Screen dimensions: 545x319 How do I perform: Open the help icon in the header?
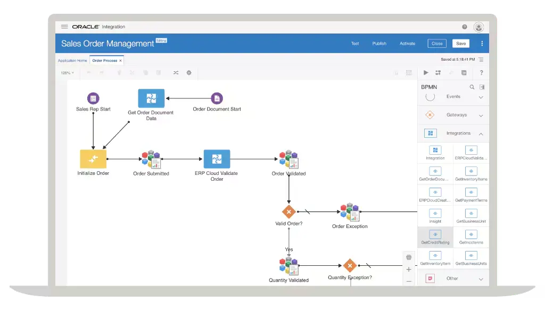pyautogui.click(x=464, y=27)
